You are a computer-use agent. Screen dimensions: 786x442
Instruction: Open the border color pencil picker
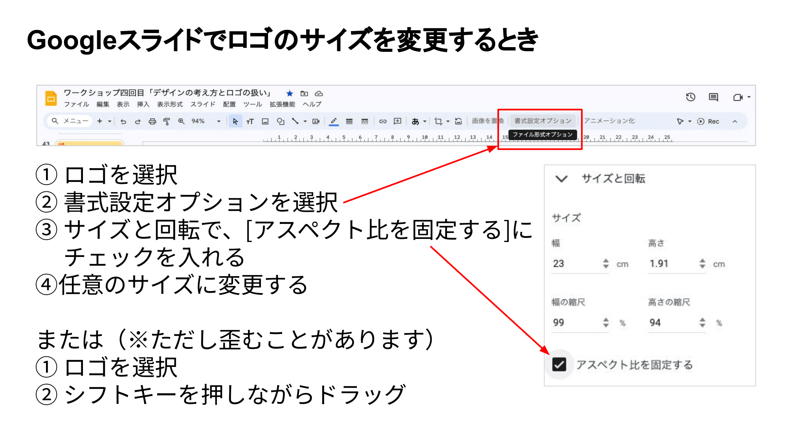pos(334,121)
